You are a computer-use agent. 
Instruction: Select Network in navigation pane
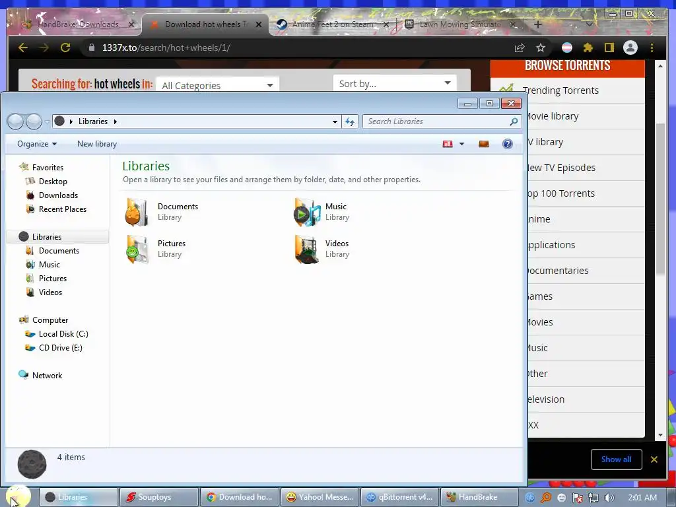[47, 376]
